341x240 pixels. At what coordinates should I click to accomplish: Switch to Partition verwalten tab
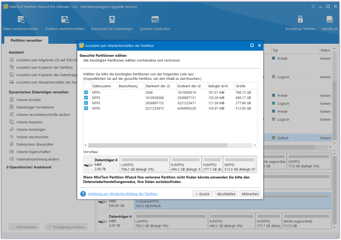pos(26,40)
